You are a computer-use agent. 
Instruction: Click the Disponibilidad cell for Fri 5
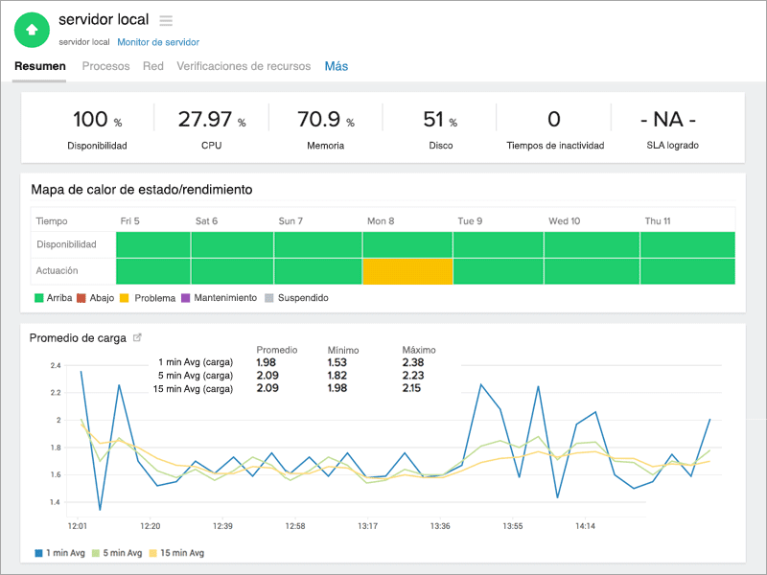[152, 244]
